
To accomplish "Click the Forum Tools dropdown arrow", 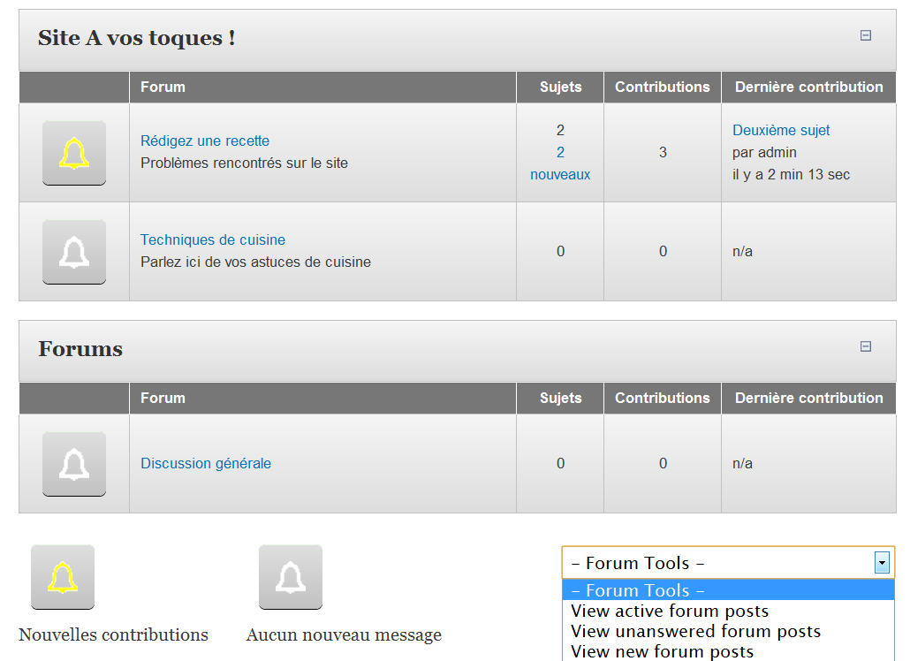I will coord(881,563).
